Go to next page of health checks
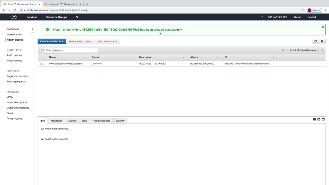The width and height of the screenshot is (329, 185). (319, 50)
